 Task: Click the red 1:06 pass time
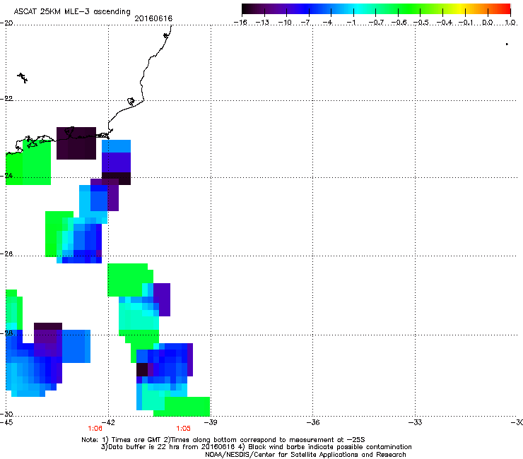(x=95, y=429)
